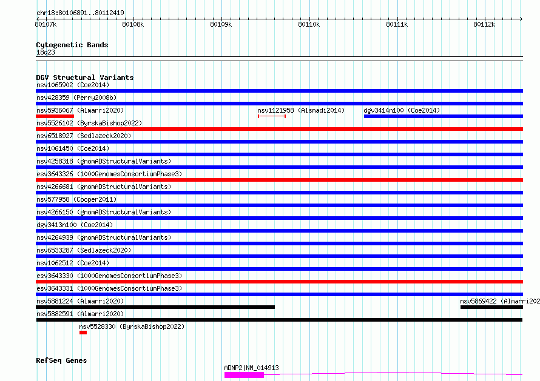Open the nsv5882591 (Almarri2020) black bar
This screenshot has height=381, width=540.
click(x=279, y=320)
